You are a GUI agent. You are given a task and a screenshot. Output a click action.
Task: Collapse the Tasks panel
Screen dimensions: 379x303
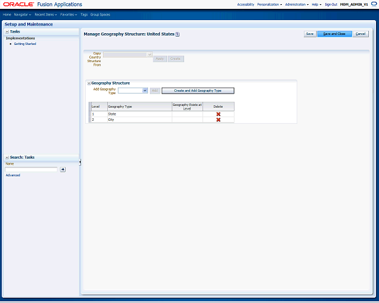tap(7, 31)
